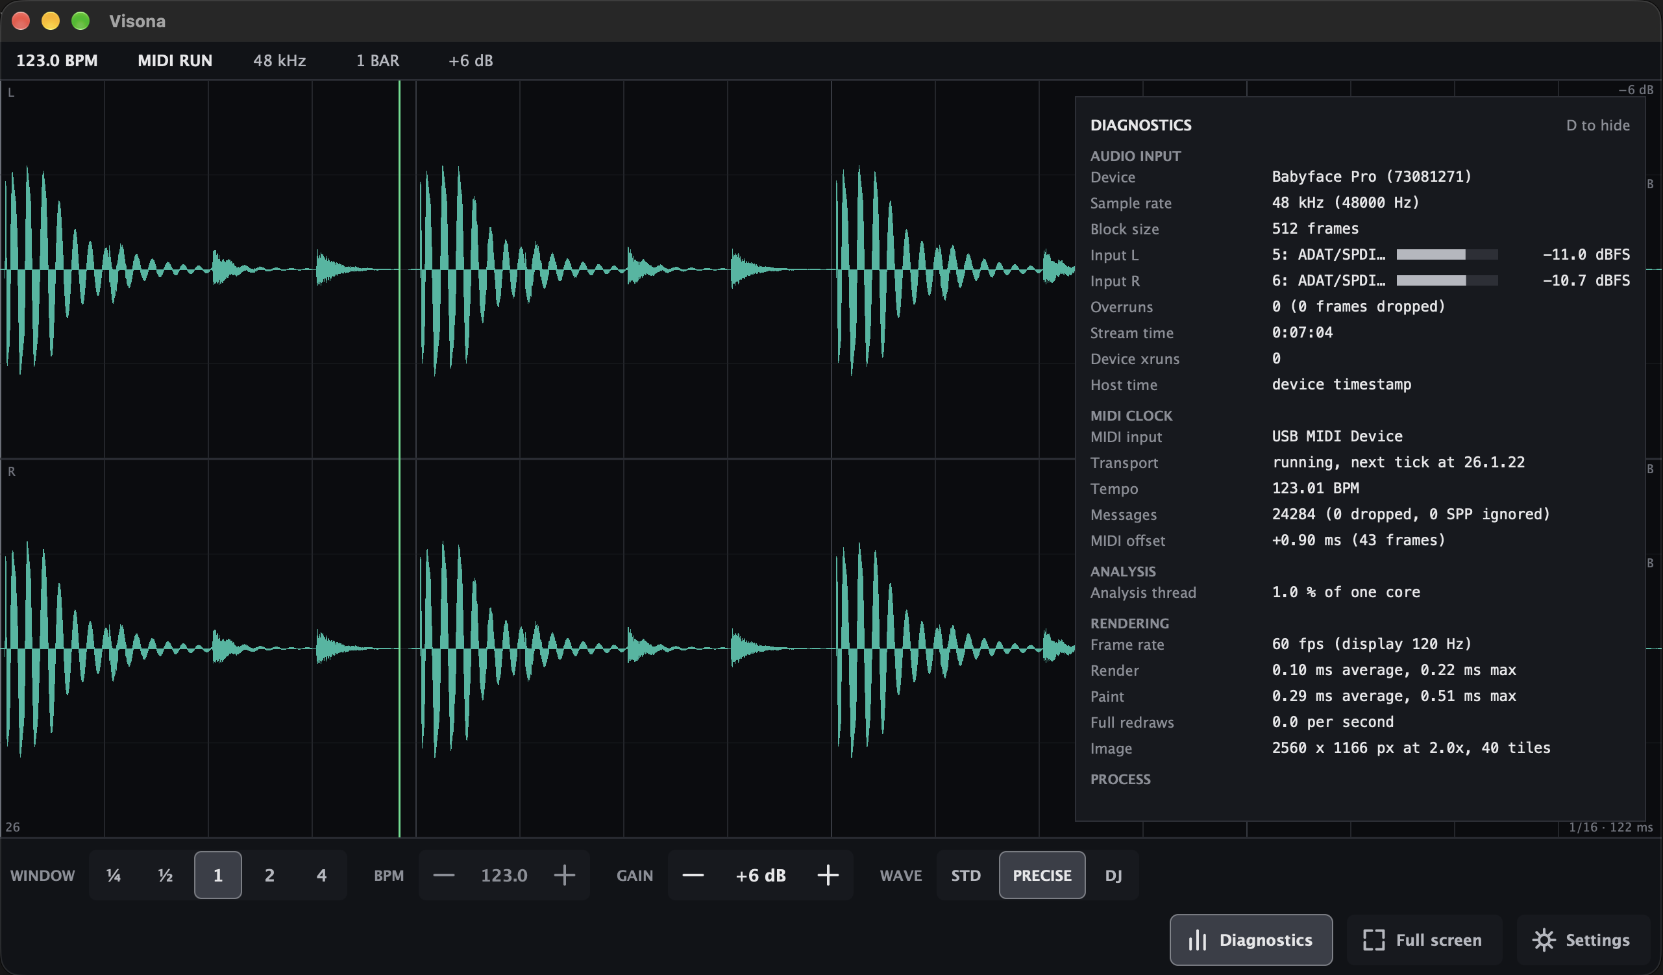Image resolution: width=1663 pixels, height=975 pixels.
Task: Lower gain with the minus button
Action: click(693, 875)
